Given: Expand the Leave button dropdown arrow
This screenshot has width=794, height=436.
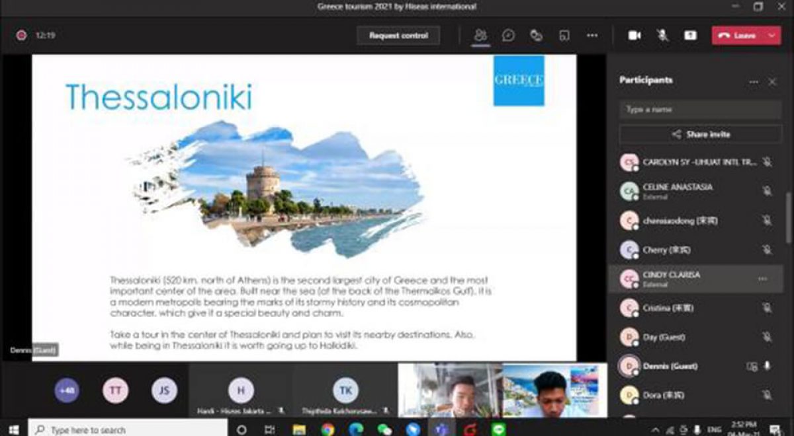Looking at the screenshot, I should click(772, 36).
